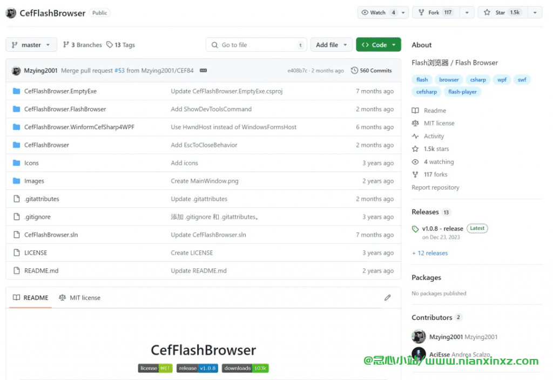
Task: Open the 560 Commits link
Action: pos(372,71)
